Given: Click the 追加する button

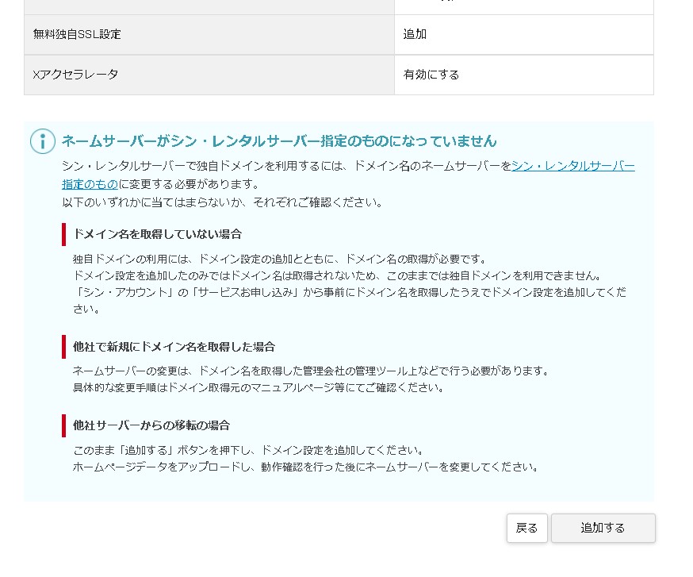Looking at the screenshot, I should click(x=603, y=528).
